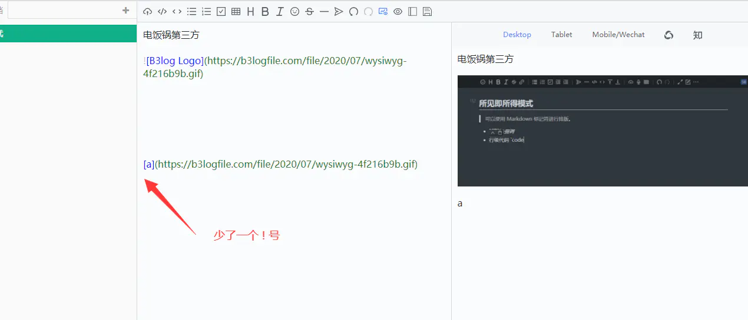Image resolution: width=748 pixels, height=320 pixels.
Task: Switch preview to Mobile/Wechat tab
Action: [618, 35]
